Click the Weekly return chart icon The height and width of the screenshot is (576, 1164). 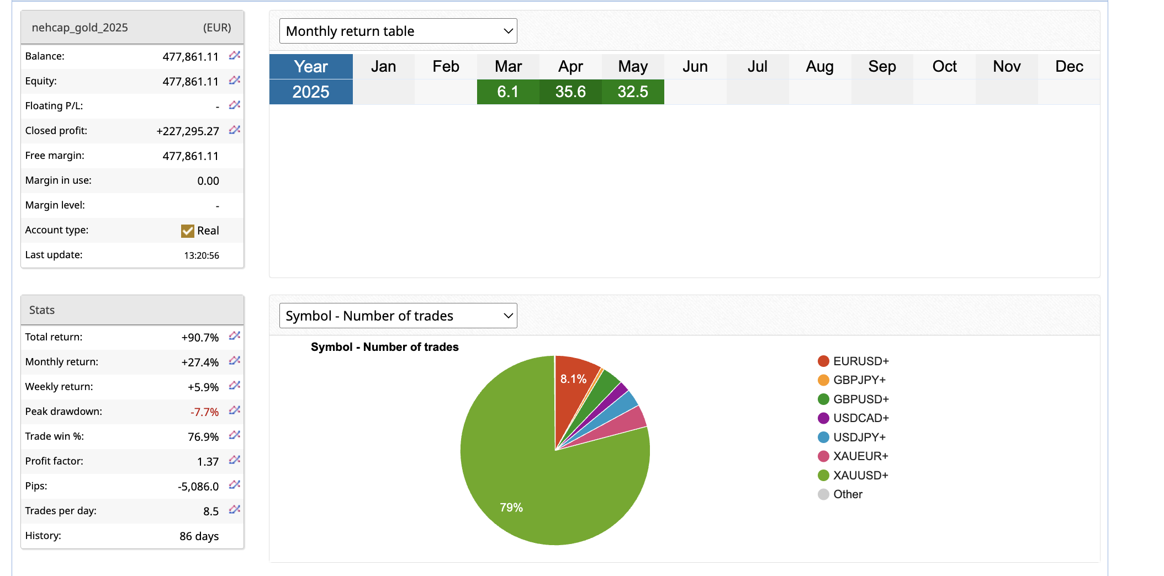click(235, 386)
